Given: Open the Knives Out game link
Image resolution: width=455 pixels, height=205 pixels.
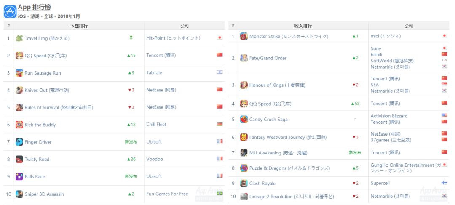Looking at the screenshot, I should point(46,90).
